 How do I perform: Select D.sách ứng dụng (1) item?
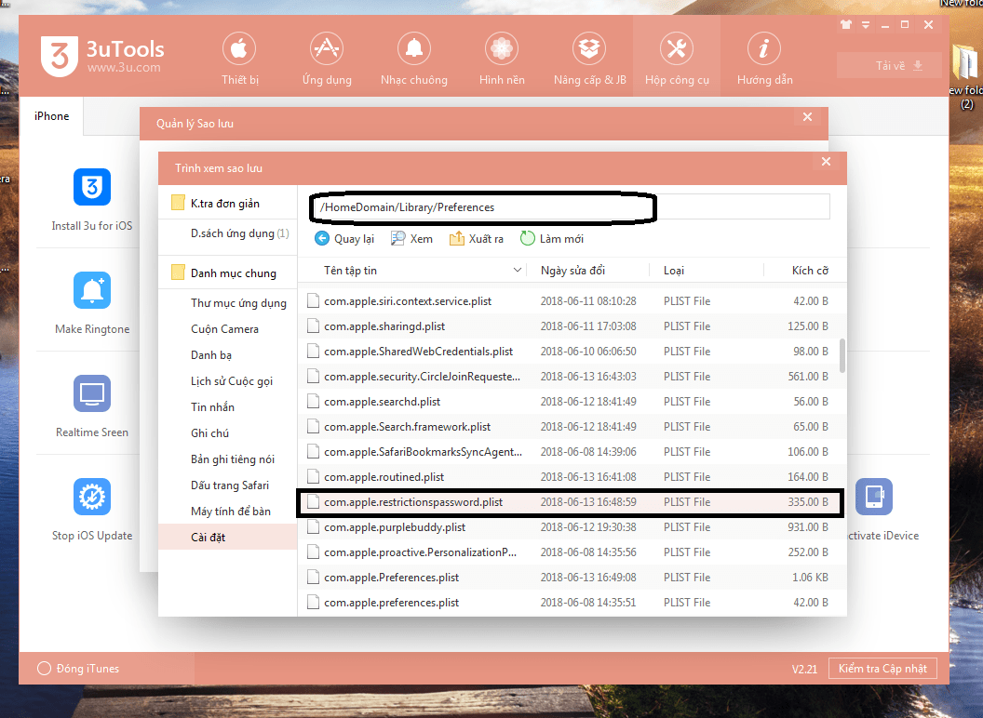[x=239, y=233]
